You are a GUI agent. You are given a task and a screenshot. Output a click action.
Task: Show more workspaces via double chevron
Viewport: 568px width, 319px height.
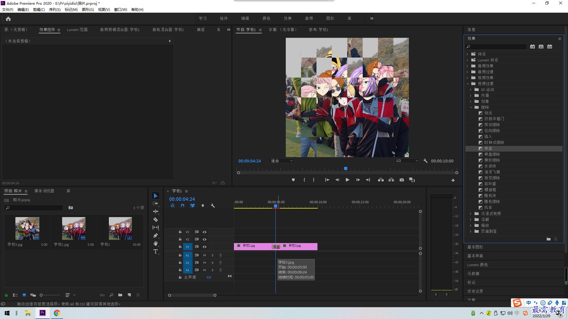point(372,18)
